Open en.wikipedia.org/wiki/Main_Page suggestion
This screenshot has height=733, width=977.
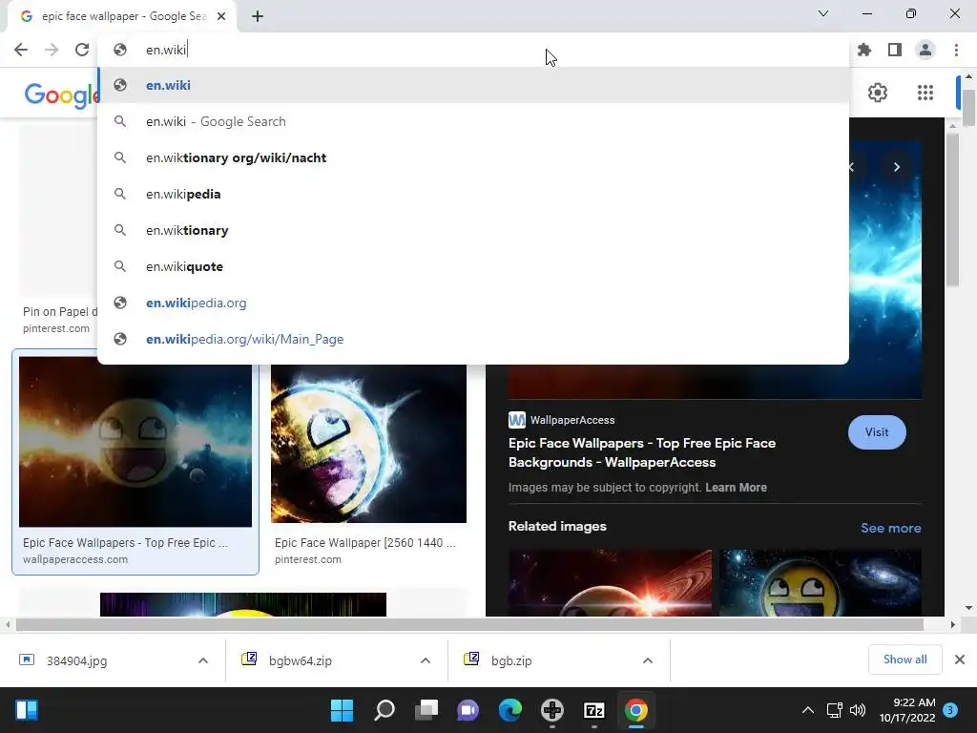(x=473, y=339)
